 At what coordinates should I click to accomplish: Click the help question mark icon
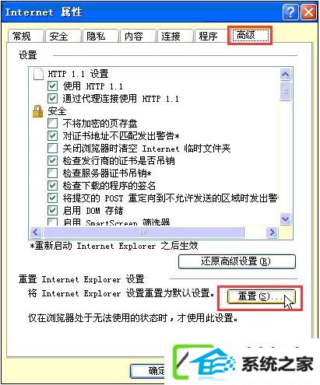pos(290,12)
